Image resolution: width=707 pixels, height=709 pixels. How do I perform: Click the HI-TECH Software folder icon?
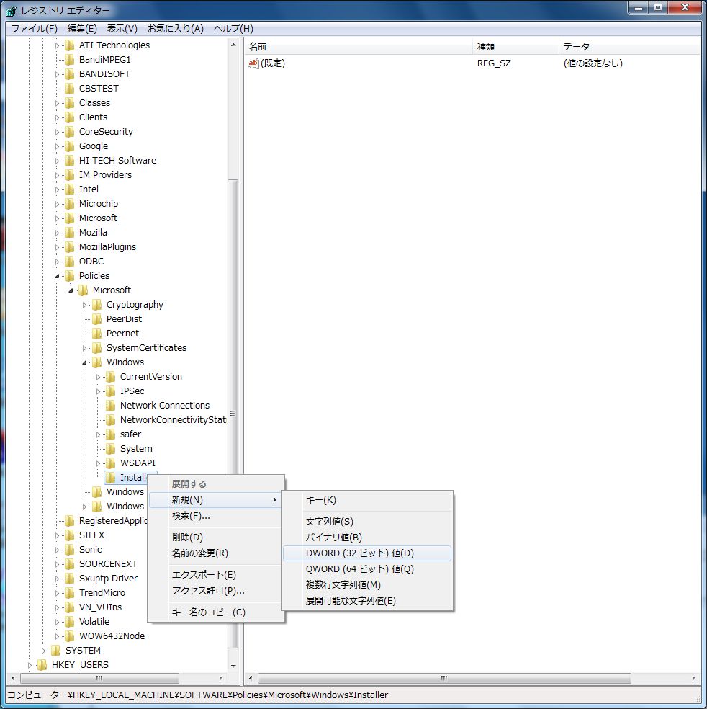click(70, 161)
